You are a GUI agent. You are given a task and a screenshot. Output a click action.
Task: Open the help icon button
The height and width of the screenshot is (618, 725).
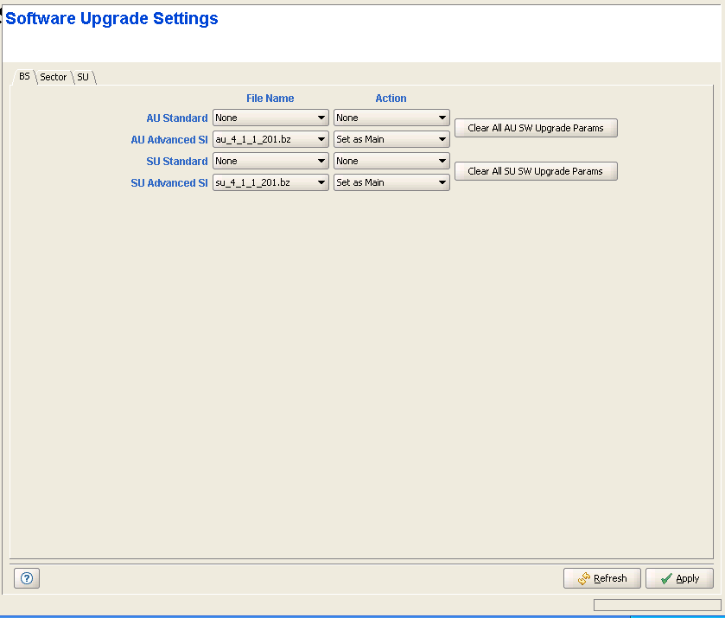[x=26, y=579]
